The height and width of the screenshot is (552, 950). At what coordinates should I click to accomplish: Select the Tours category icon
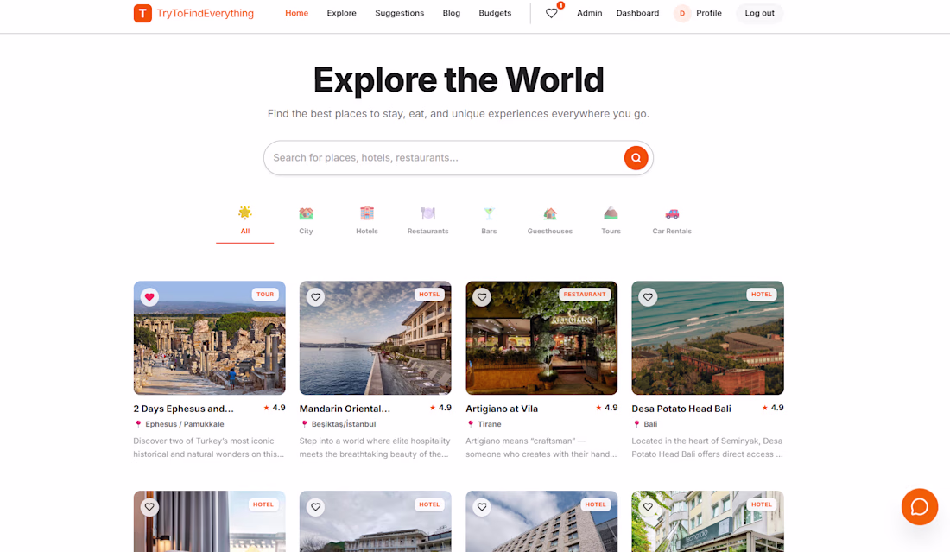[x=611, y=213]
